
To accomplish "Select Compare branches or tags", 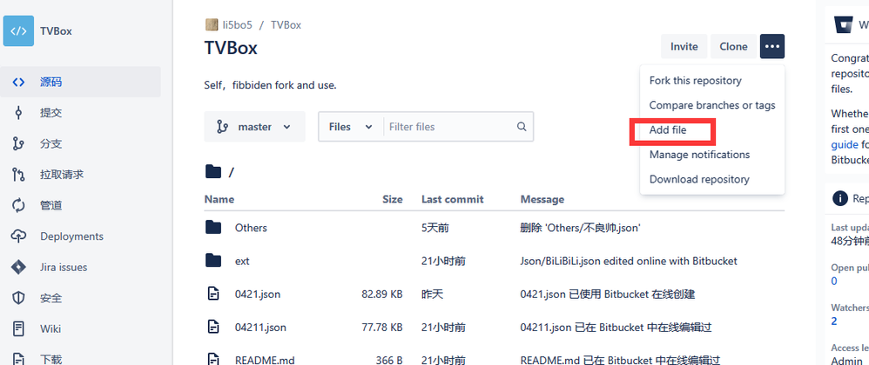I will (712, 105).
